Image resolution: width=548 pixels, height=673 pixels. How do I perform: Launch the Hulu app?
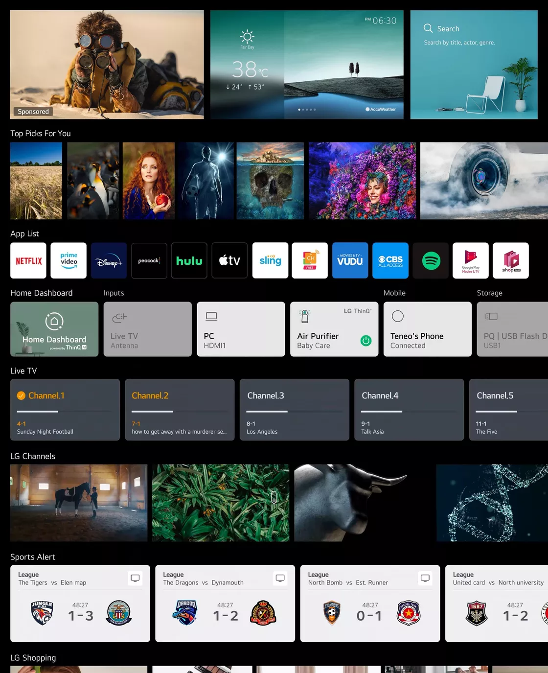(x=189, y=261)
